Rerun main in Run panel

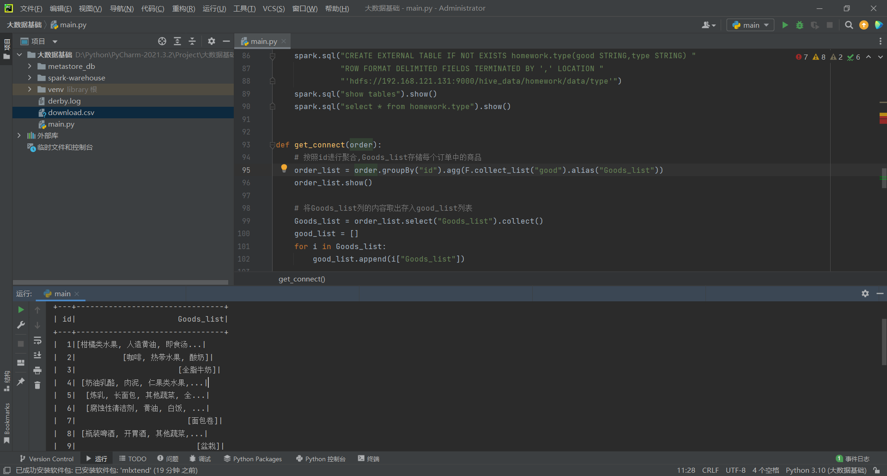(21, 310)
